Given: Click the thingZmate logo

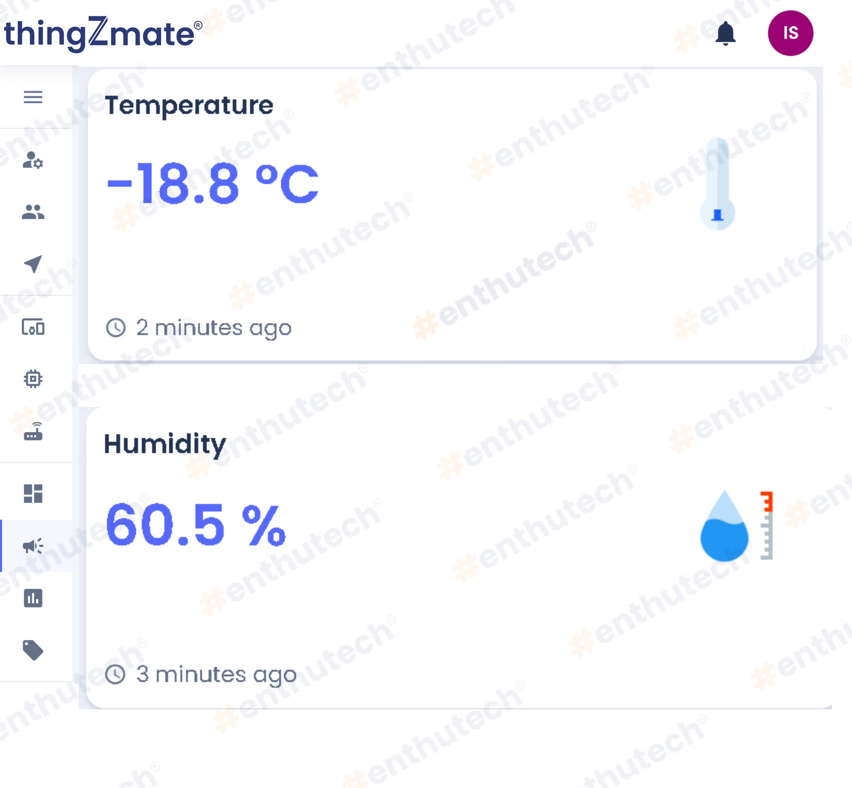Looking at the screenshot, I should tap(103, 34).
